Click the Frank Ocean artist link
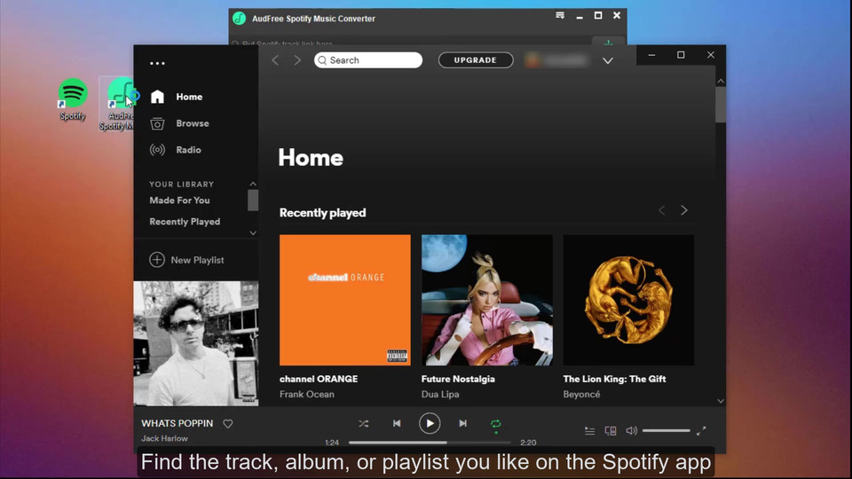The image size is (852, 479). click(306, 394)
